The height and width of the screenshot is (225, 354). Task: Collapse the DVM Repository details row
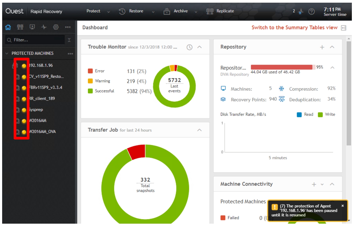pos(332,68)
